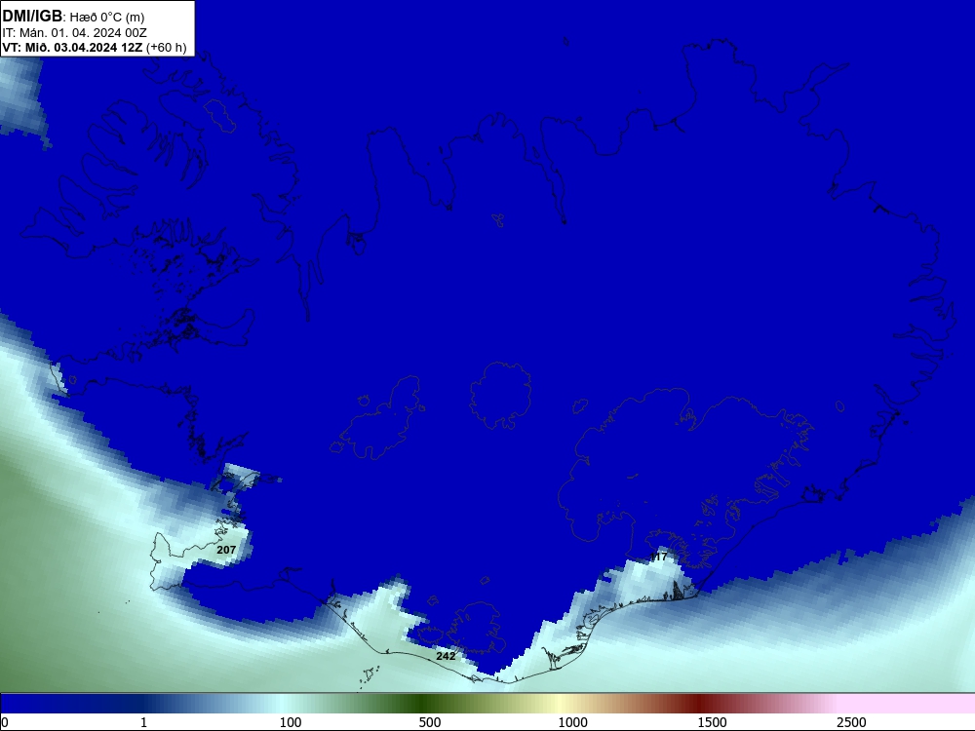Viewport: 975px width, 731px height.
Task: Click the 1500 label on the color scale
Action: (x=712, y=722)
